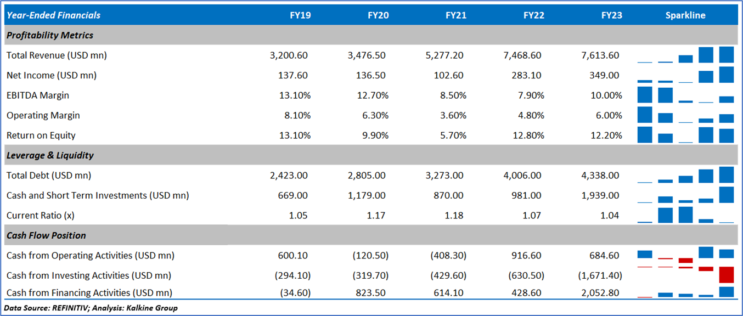Image resolution: width=743 pixels, height=316 pixels.
Task: Click the Leverage & Liquidity section header
Action: [50, 155]
